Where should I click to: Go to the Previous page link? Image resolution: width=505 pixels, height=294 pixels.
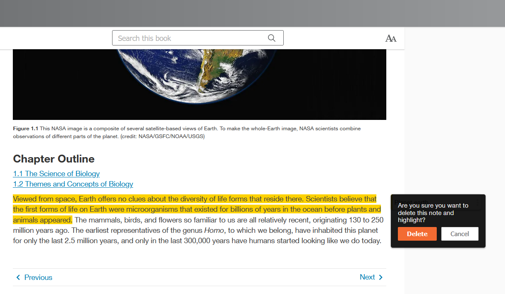38,277
